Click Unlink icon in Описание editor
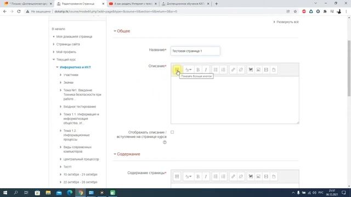 pos(241,69)
